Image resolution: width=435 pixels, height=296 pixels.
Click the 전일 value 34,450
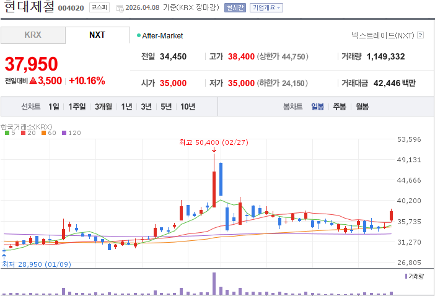[x=173, y=56]
